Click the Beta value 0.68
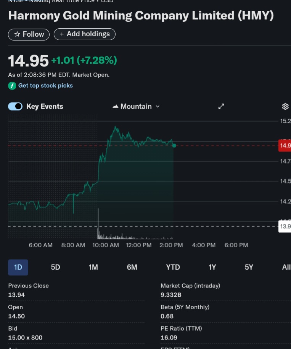This screenshot has height=349, width=291. point(167,316)
